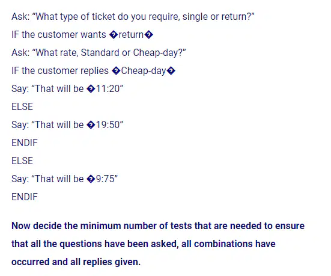This screenshot has width=331, height=276.
Task: Click the 'That will be 9:75' line
Action: click(x=64, y=179)
